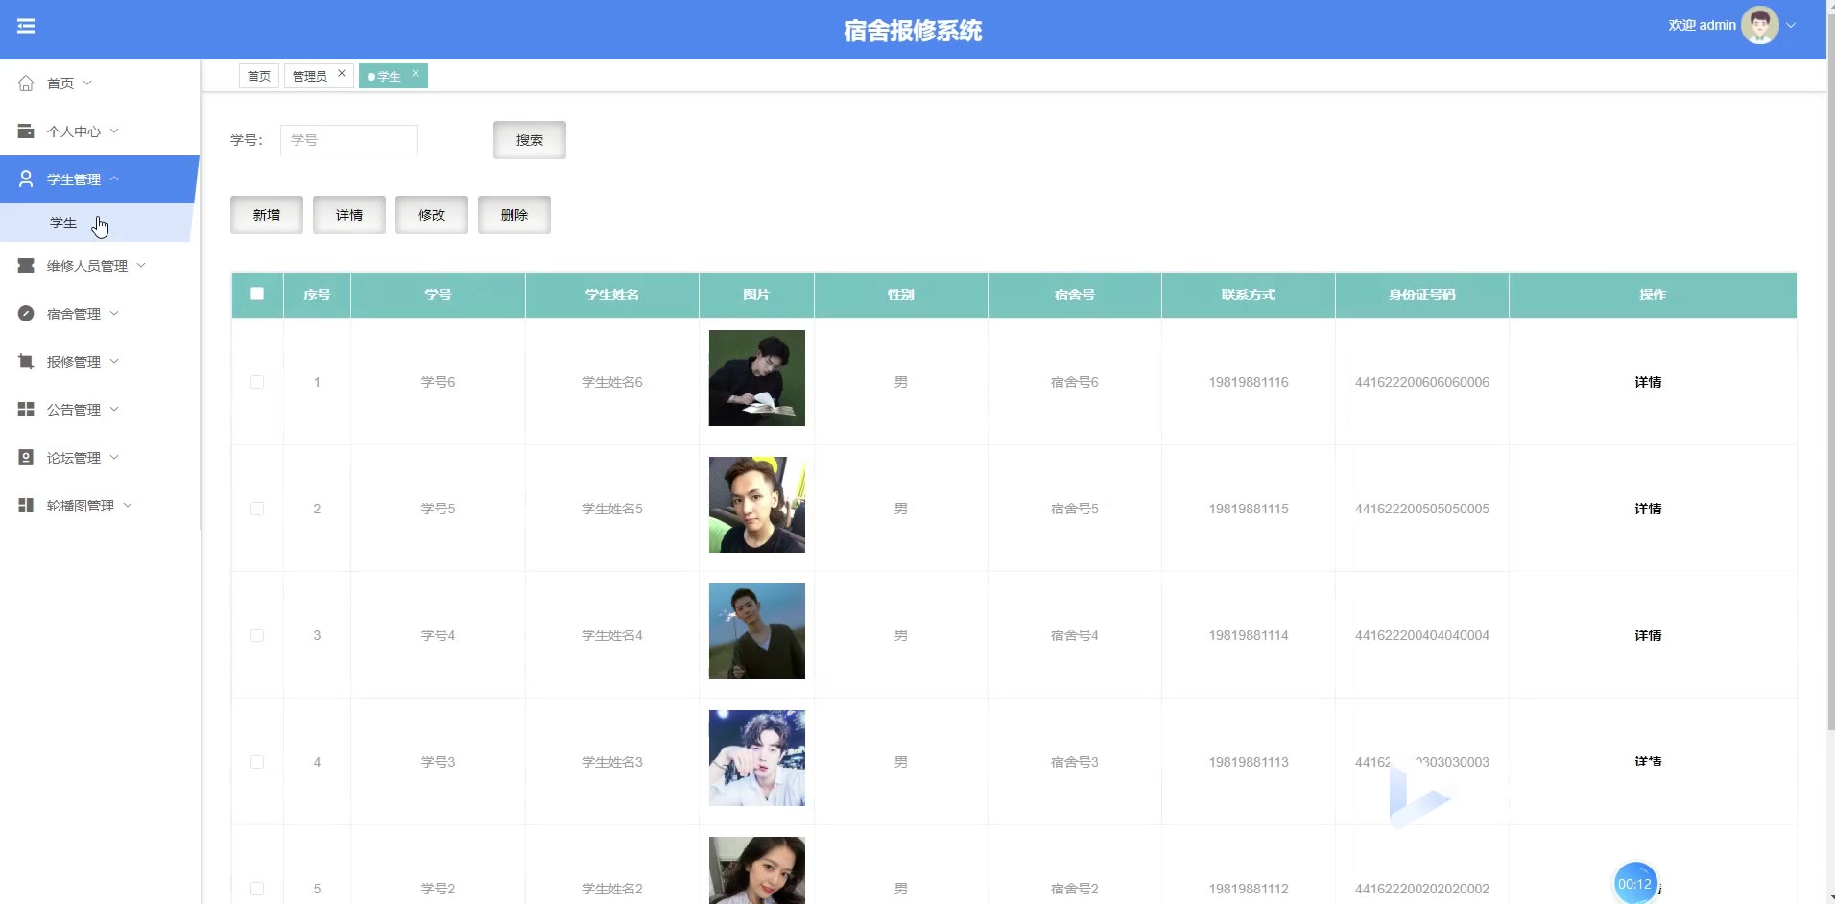Click the wallet icon beside 个人中心
1835x904 pixels.
(x=26, y=131)
